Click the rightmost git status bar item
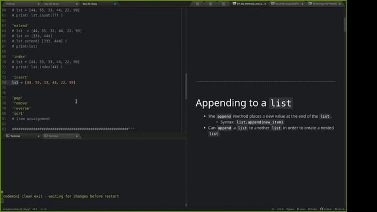Screen dimensions: 377x212 [339, 209]
